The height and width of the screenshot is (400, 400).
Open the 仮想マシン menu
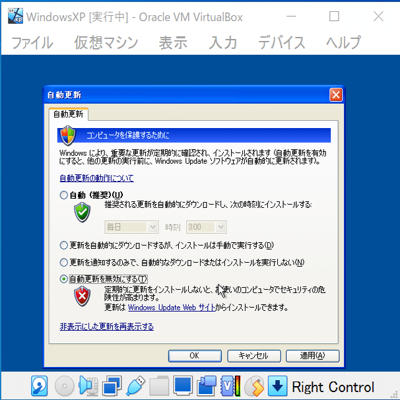106,42
